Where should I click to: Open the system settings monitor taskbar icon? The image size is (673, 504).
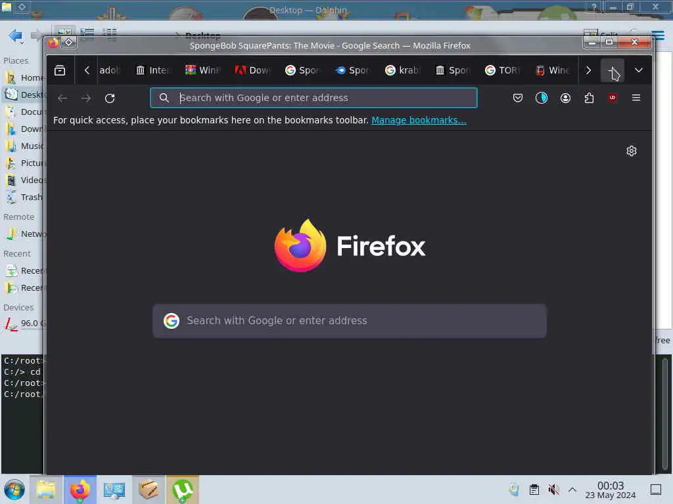pyautogui.click(x=114, y=490)
